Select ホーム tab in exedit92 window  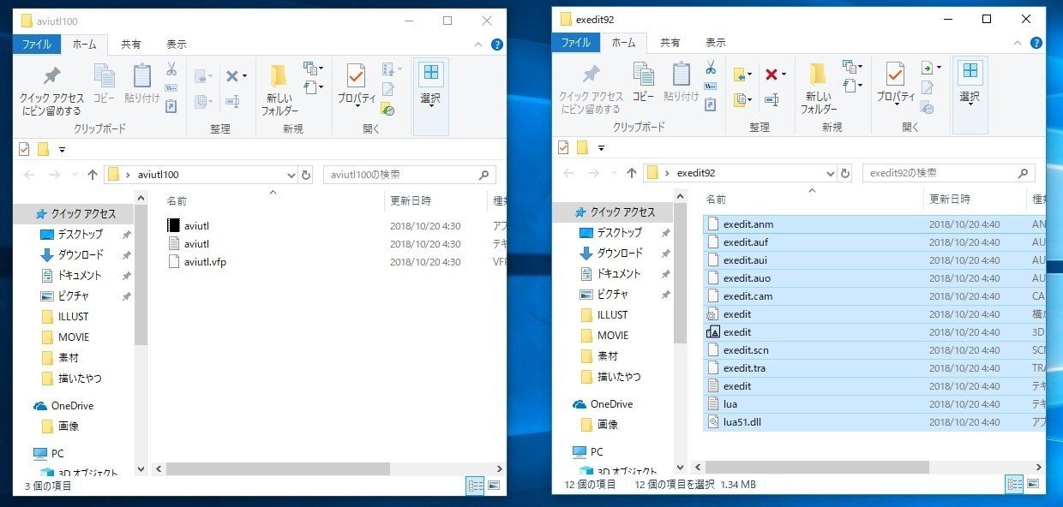pyautogui.click(x=623, y=42)
